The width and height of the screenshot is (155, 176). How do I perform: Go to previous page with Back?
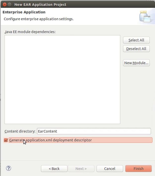click(54, 169)
